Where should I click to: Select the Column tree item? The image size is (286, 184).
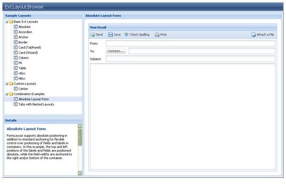click(x=23, y=58)
